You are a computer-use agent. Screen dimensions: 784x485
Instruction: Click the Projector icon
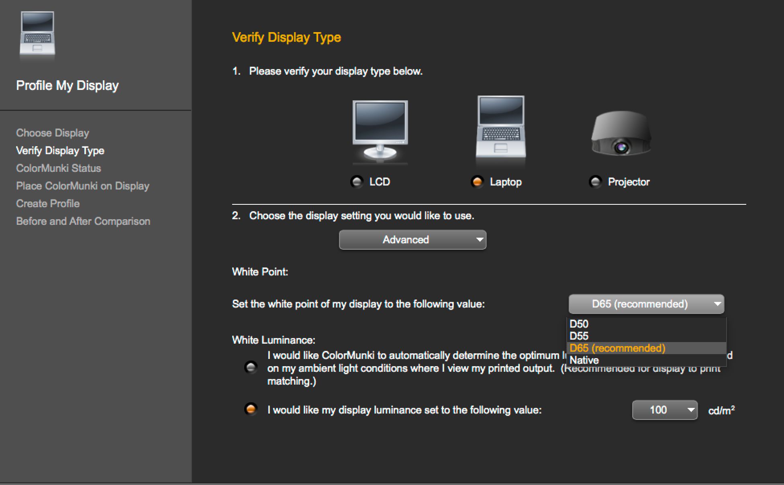coord(621,134)
